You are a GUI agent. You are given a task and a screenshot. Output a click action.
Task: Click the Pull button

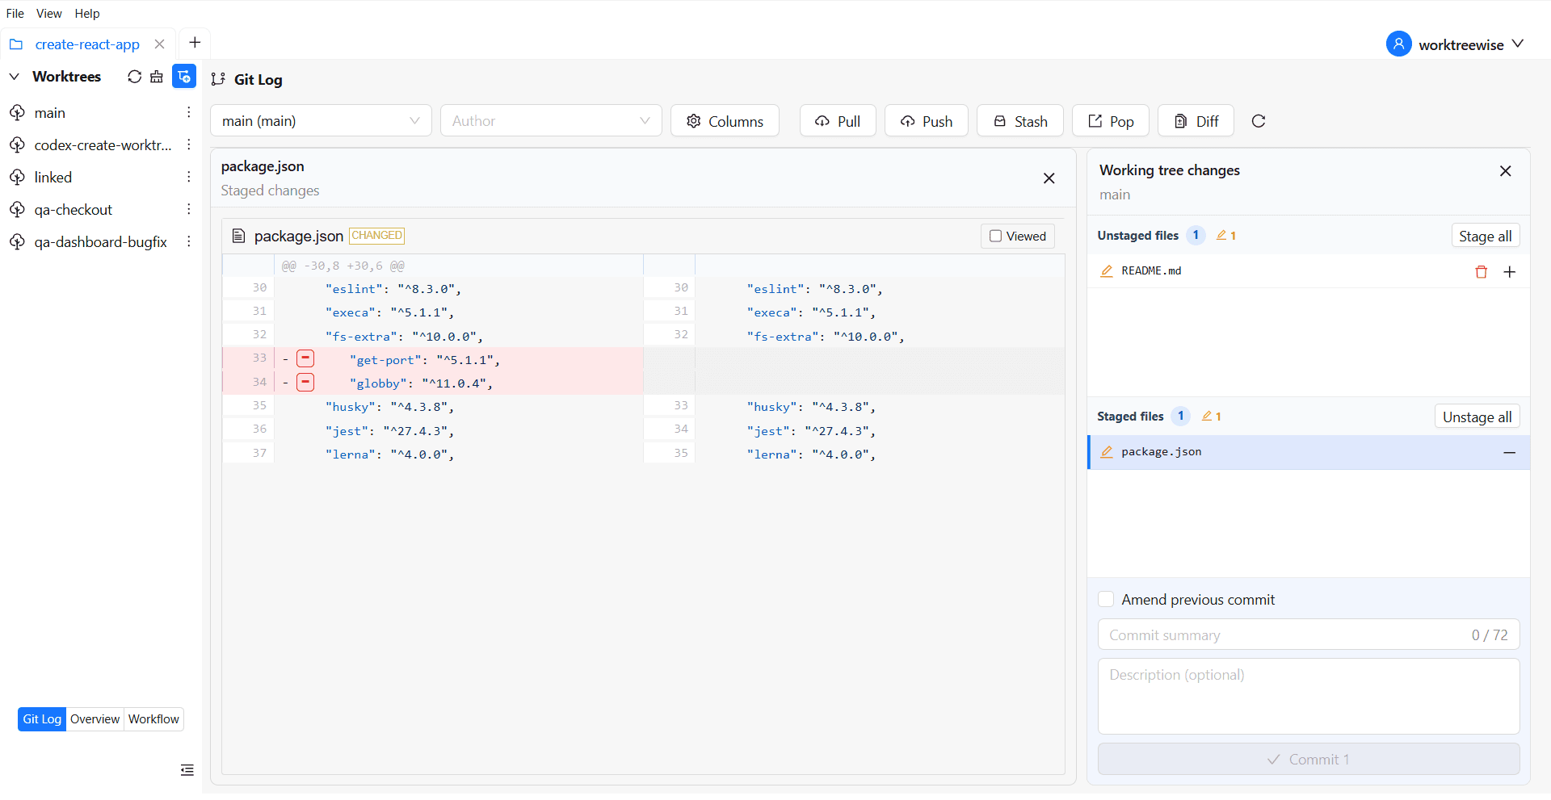[838, 121]
